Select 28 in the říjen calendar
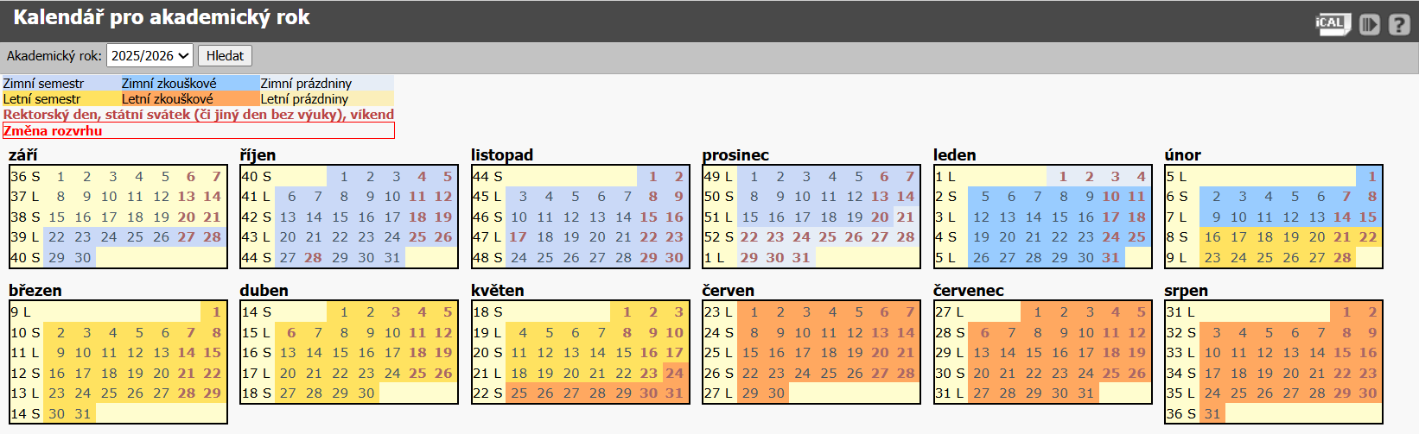The image size is (1419, 434). point(313,257)
